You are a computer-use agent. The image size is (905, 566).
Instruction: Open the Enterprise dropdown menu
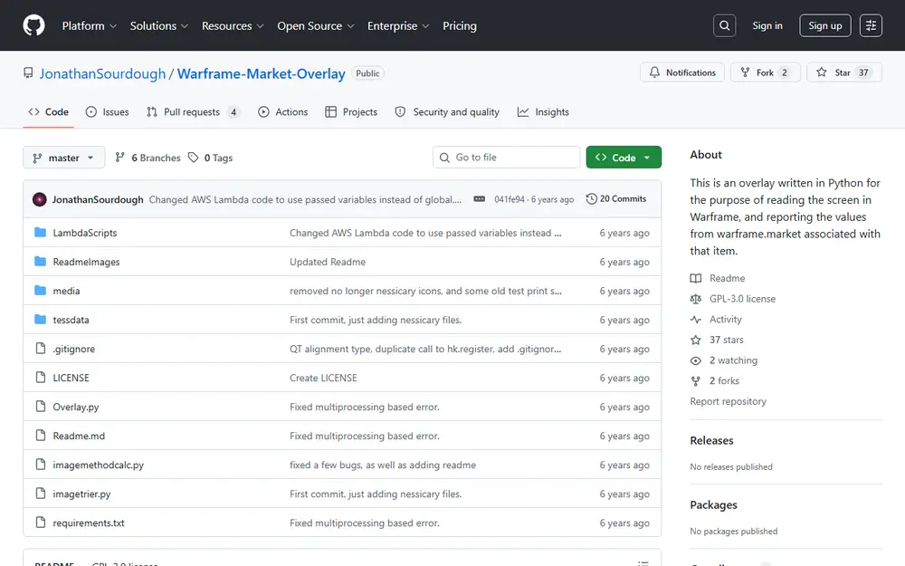398,26
